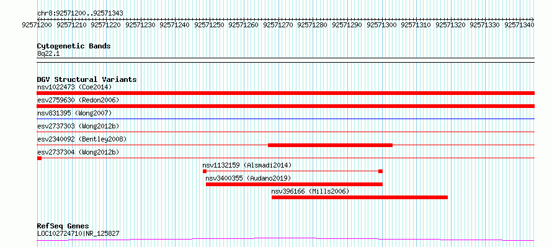Open esv2737304 (Wong2012b) variant label
This screenshot has height=247, width=552.
click(x=78, y=152)
